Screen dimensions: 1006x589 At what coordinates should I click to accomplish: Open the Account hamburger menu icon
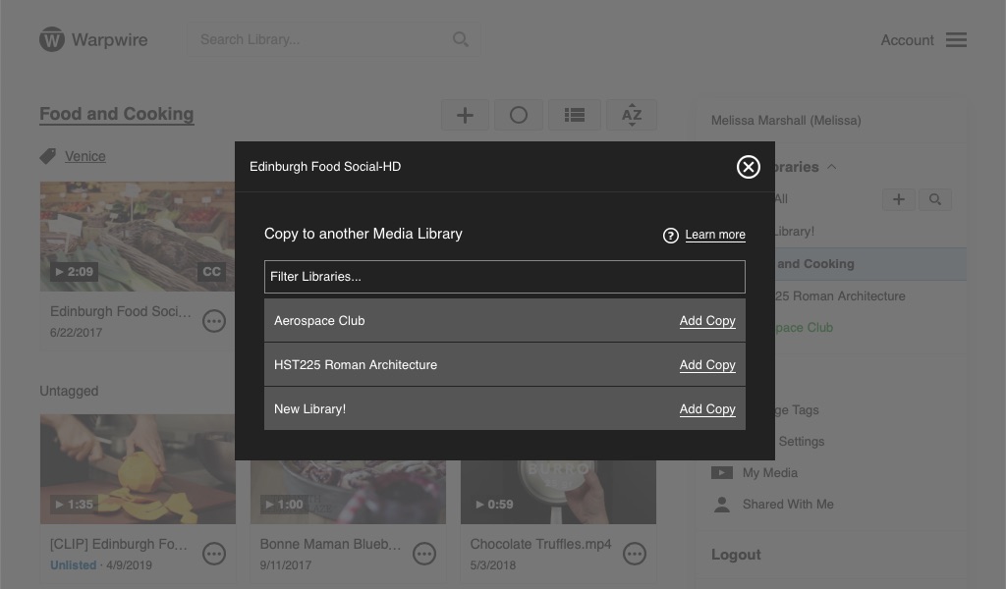(956, 39)
